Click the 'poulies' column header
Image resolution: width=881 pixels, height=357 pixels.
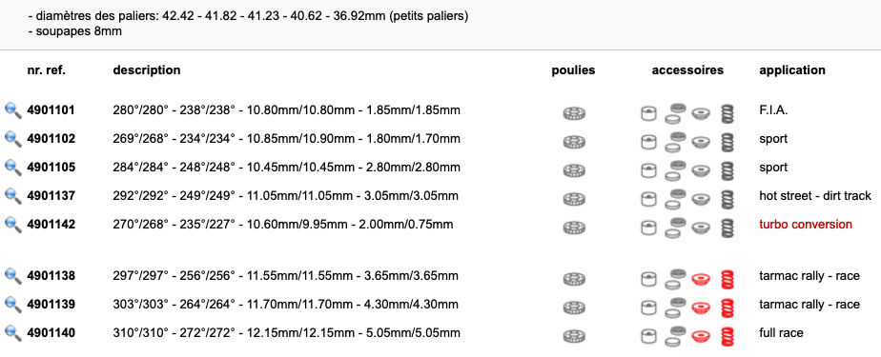(573, 70)
